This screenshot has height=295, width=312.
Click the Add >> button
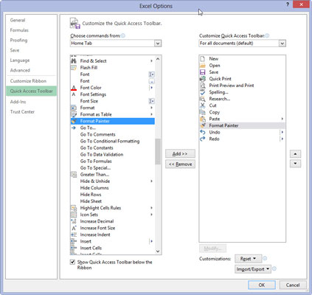(x=180, y=153)
